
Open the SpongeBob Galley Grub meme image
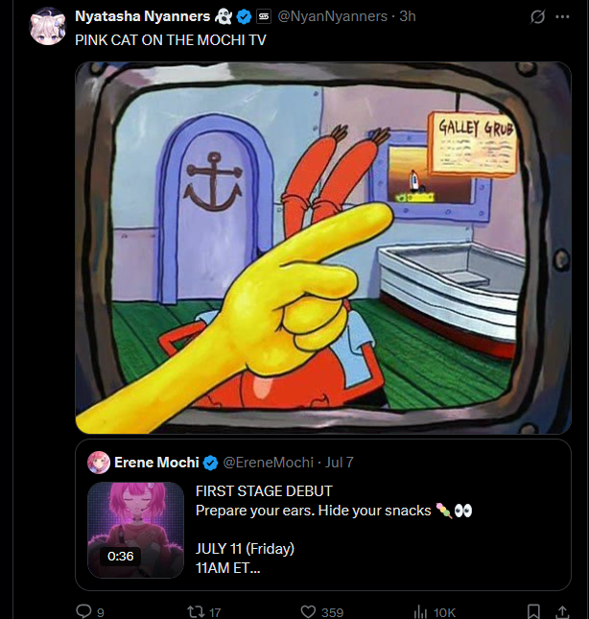[x=323, y=248]
